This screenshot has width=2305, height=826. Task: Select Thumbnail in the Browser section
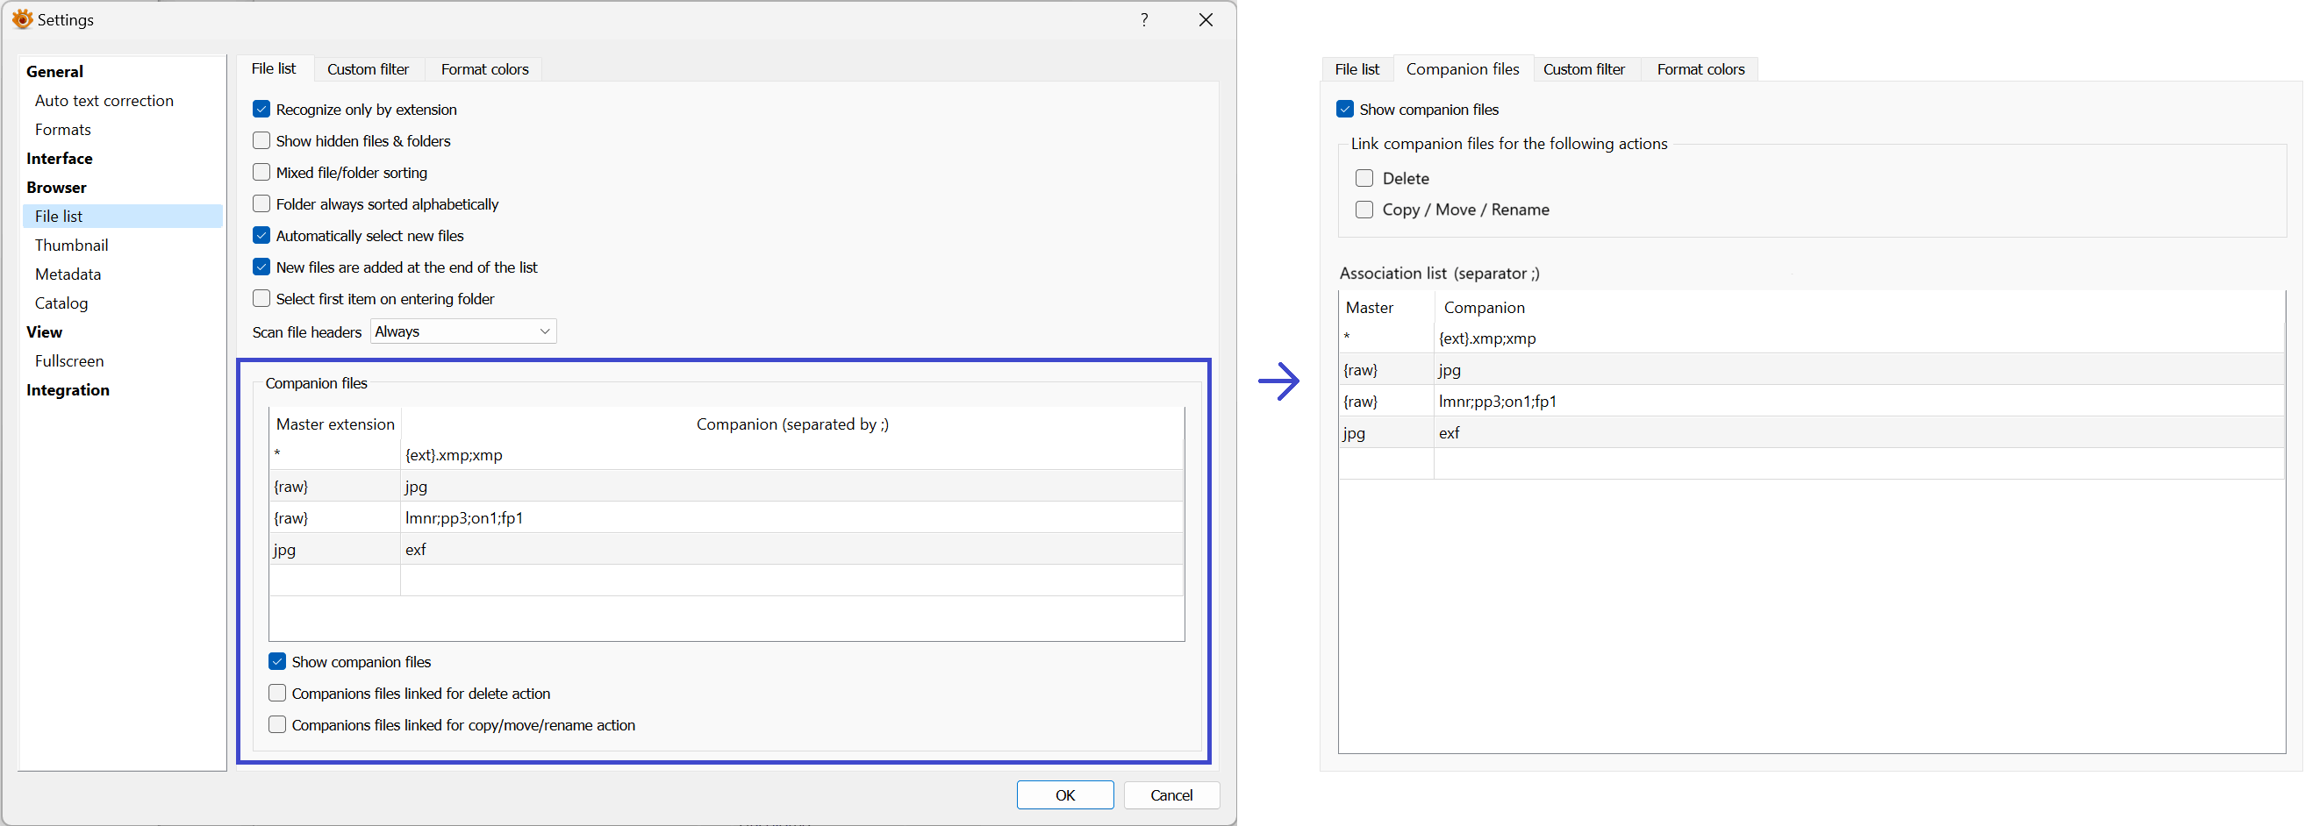[72, 245]
